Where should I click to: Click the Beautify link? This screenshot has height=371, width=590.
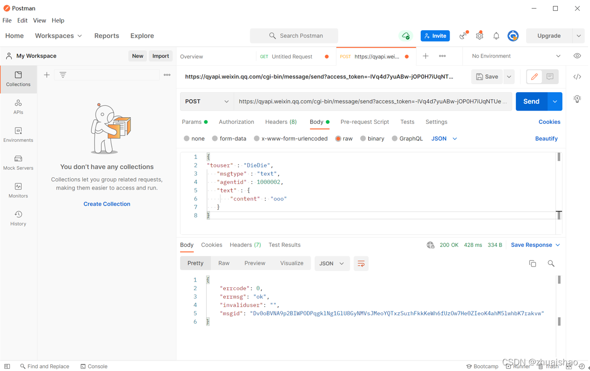(x=547, y=138)
